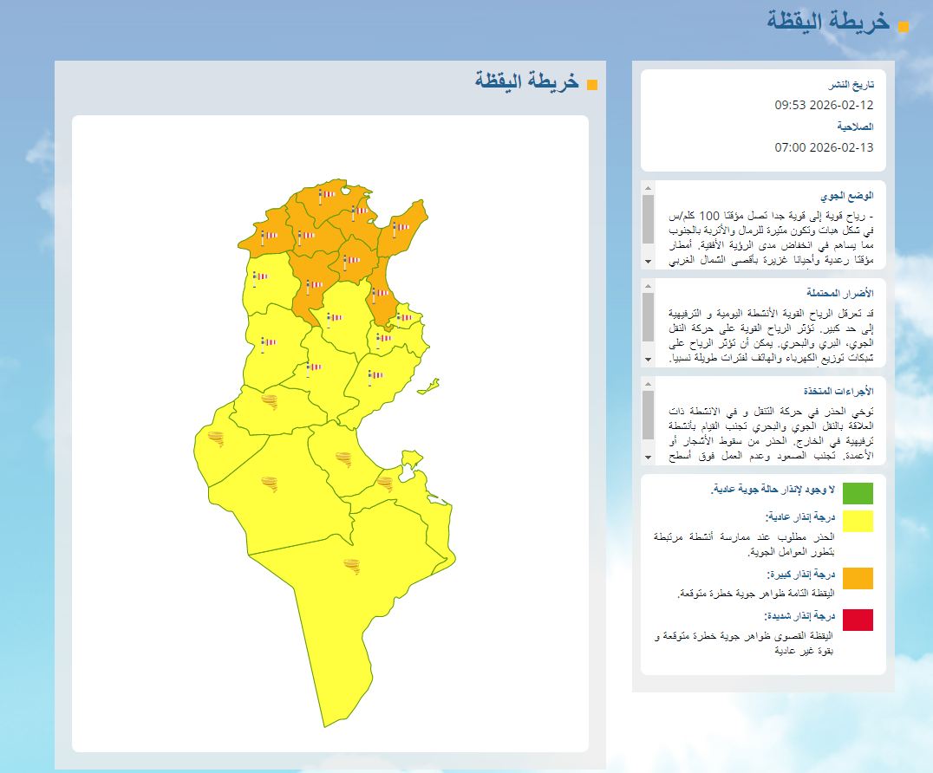Select the sandstorm icon nearest Djerba island
Viewport: 933px width, 773px height.
click(x=384, y=481)
